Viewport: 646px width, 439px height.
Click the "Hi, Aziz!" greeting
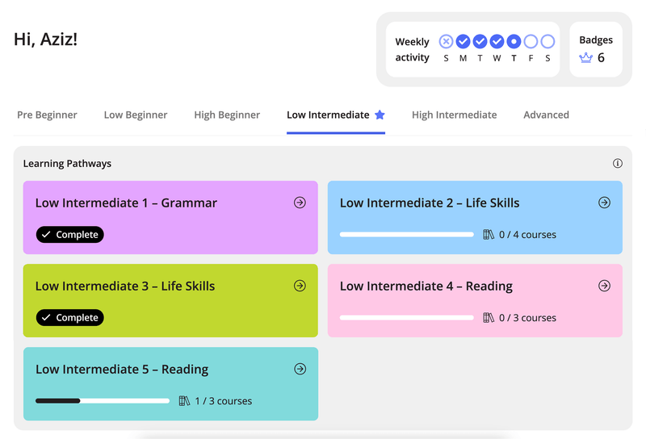click(x=46, y=40)
